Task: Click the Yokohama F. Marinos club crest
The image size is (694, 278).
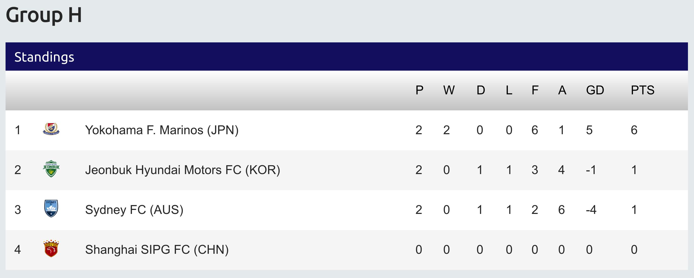Action: coord(51,129)
